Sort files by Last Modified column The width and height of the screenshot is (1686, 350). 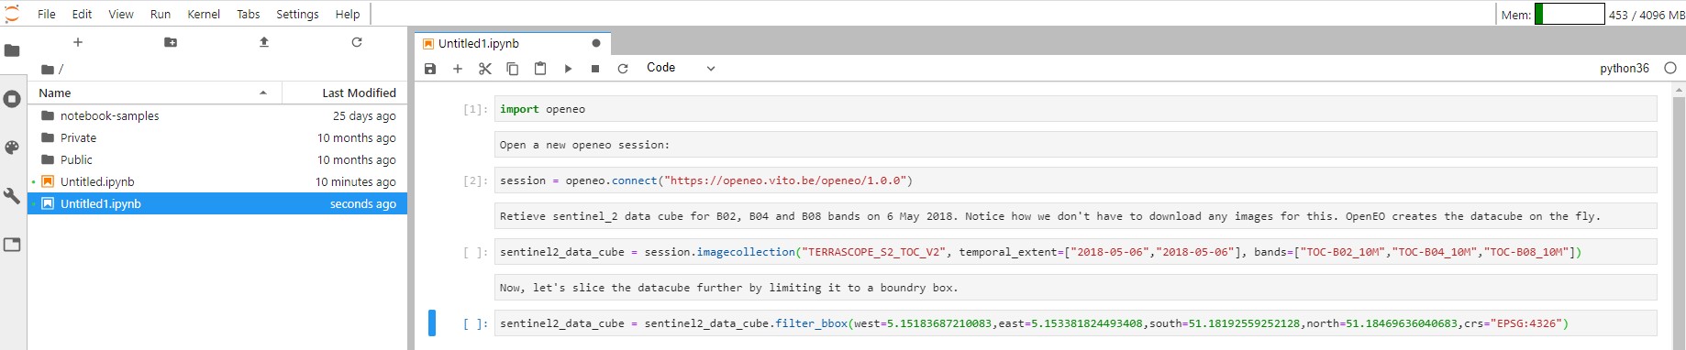pos(345,93)
